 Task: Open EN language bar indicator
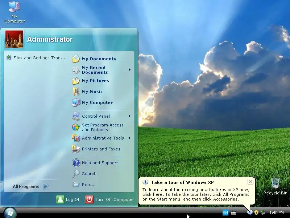click(x=225, y=213)
